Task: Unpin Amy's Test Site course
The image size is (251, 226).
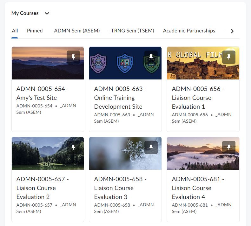Action: pyautogui.click(x=73, y=57)
